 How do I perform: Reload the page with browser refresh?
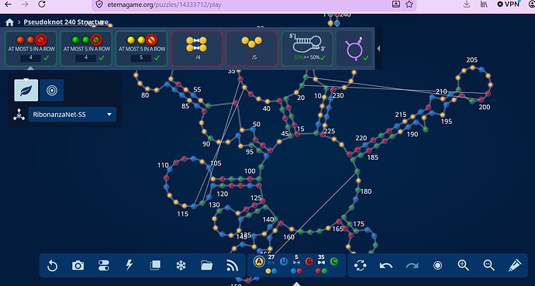(x=42, y=4)
